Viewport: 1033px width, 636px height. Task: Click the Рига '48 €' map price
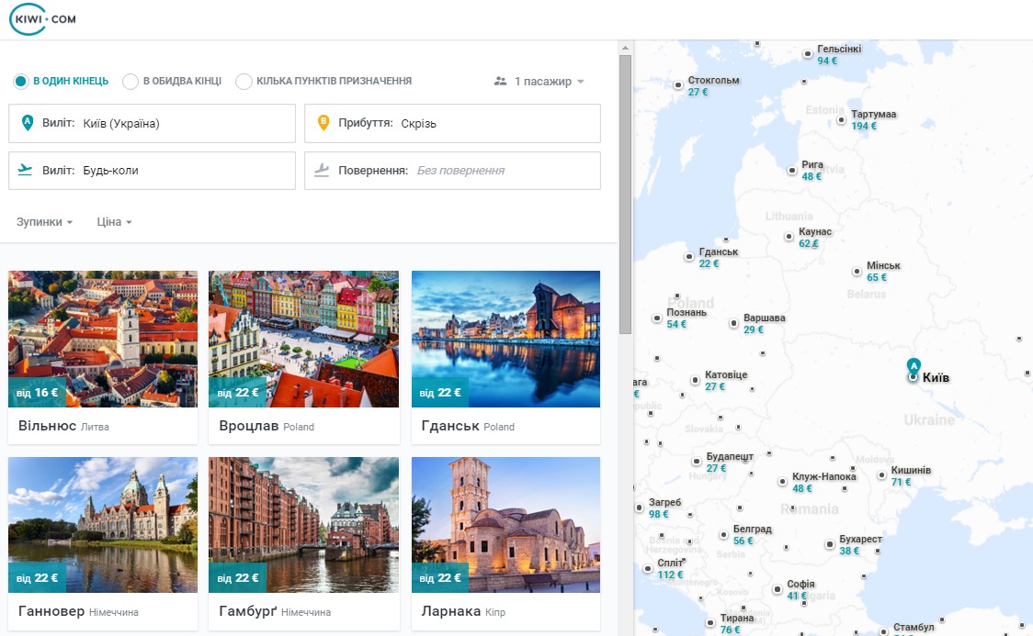pos(812,176)
